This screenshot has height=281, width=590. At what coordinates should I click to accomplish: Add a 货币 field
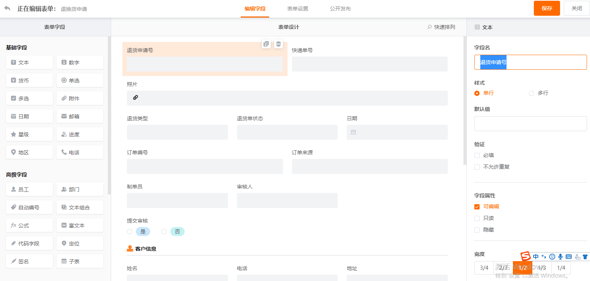coord(29,80)
